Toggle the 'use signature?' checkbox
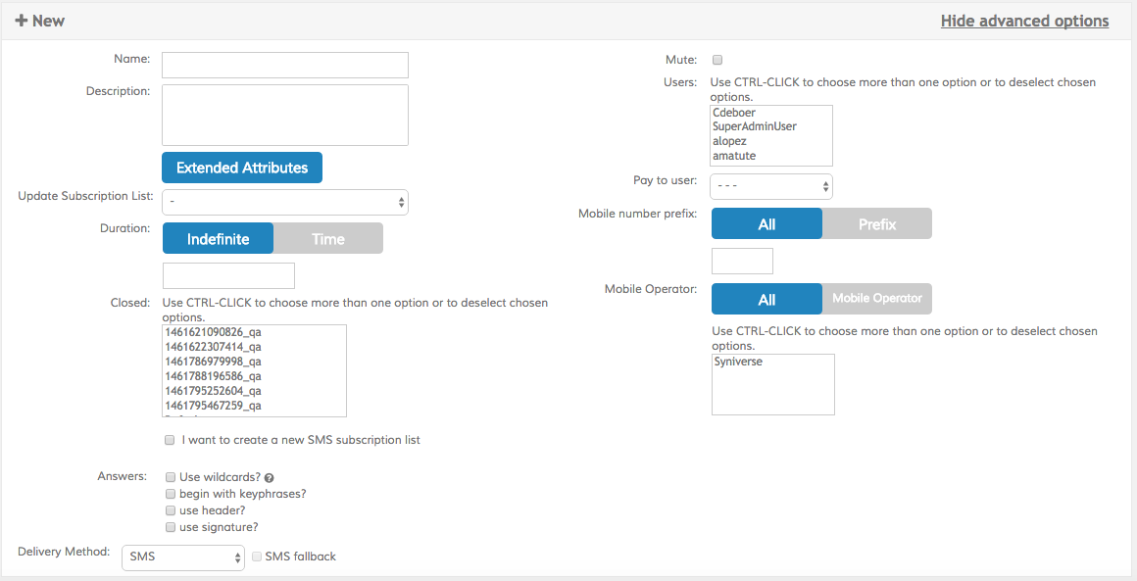 pos(171,527)
